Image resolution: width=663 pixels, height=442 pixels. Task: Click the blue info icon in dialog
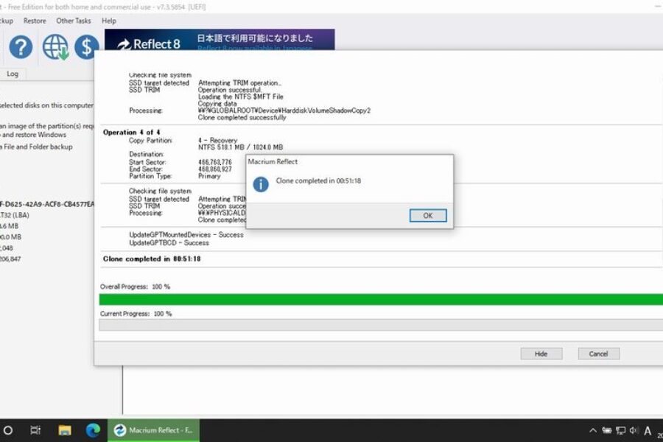[261, 184]
